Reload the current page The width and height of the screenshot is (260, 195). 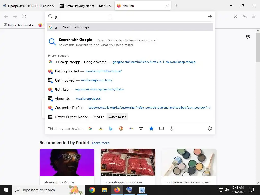pos(24,17)
